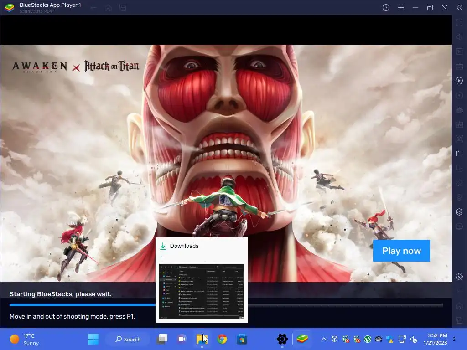Open the Windows Start menu

tap(93, 339)
